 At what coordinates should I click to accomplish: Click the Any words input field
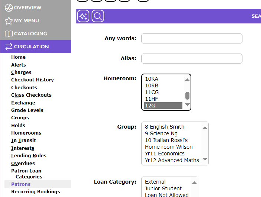(192, 39)
